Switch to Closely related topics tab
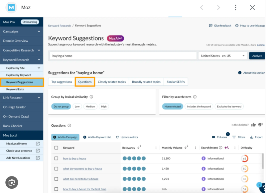Screen dimensions: 266x193 [x=112, y=82]
